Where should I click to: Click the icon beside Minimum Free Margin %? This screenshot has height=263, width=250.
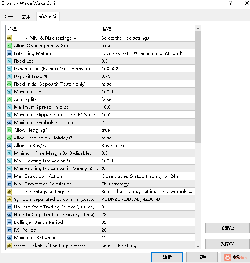[x=10, y=153]
